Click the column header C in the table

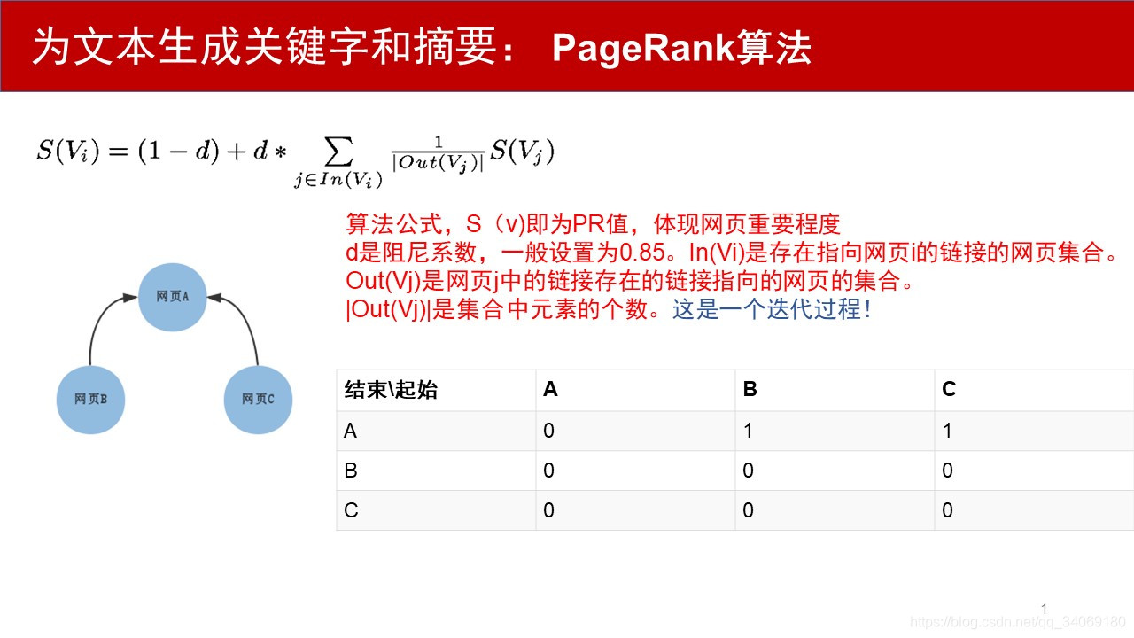coord(1034,390)
